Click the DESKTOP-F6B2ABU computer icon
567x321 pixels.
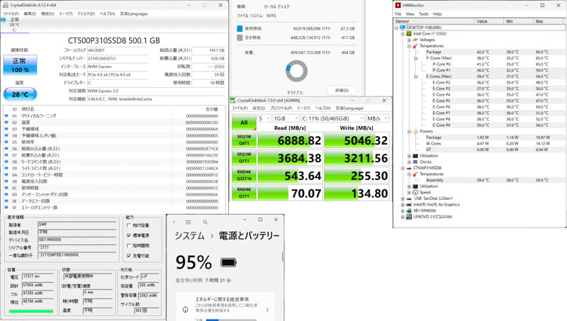(403, 28)
